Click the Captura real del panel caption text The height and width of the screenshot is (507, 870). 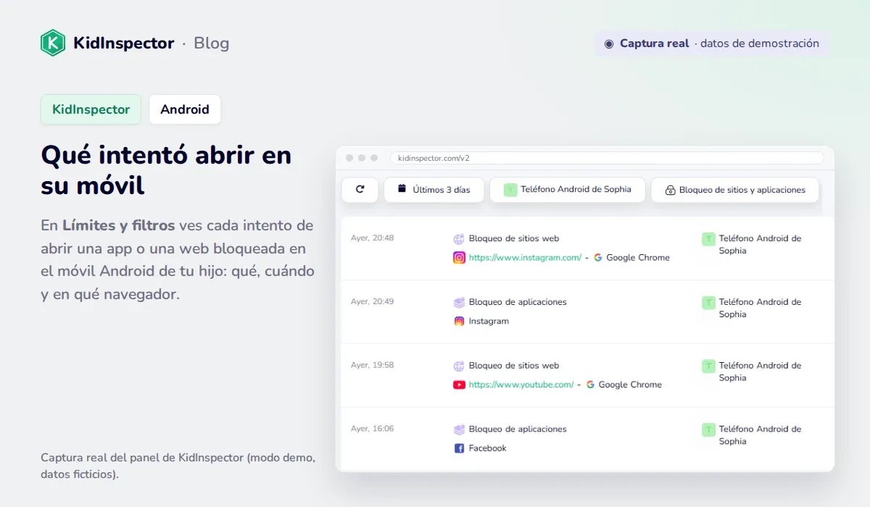pos(178,466)
